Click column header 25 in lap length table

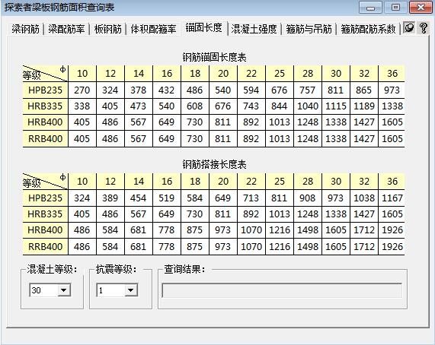tap(280, 182)
